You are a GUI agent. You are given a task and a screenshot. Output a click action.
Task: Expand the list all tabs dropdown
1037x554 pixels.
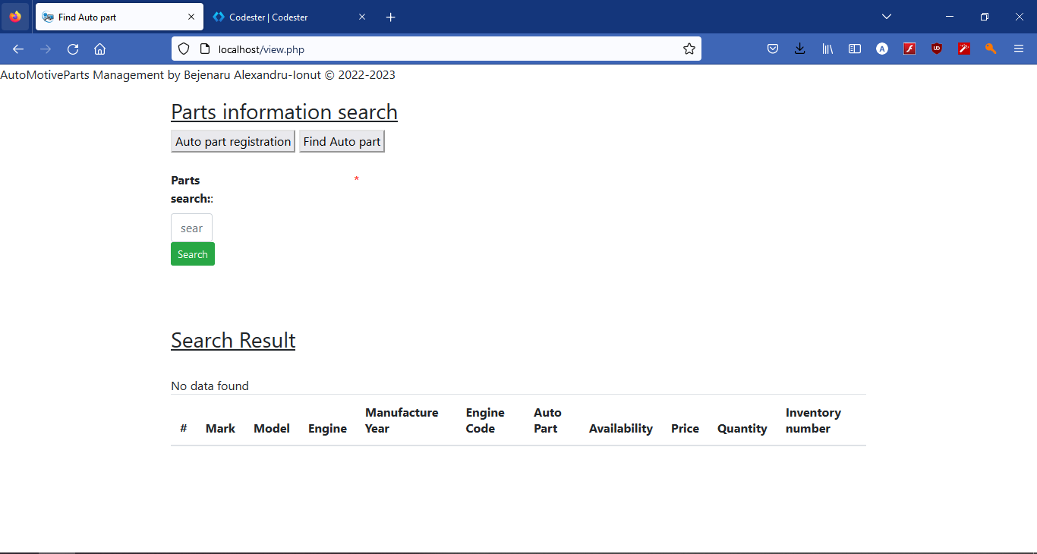886,17
